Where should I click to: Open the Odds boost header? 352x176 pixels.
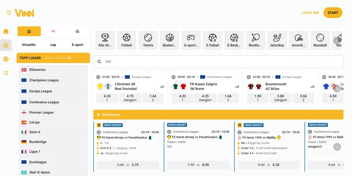click(x=218, y=115)
